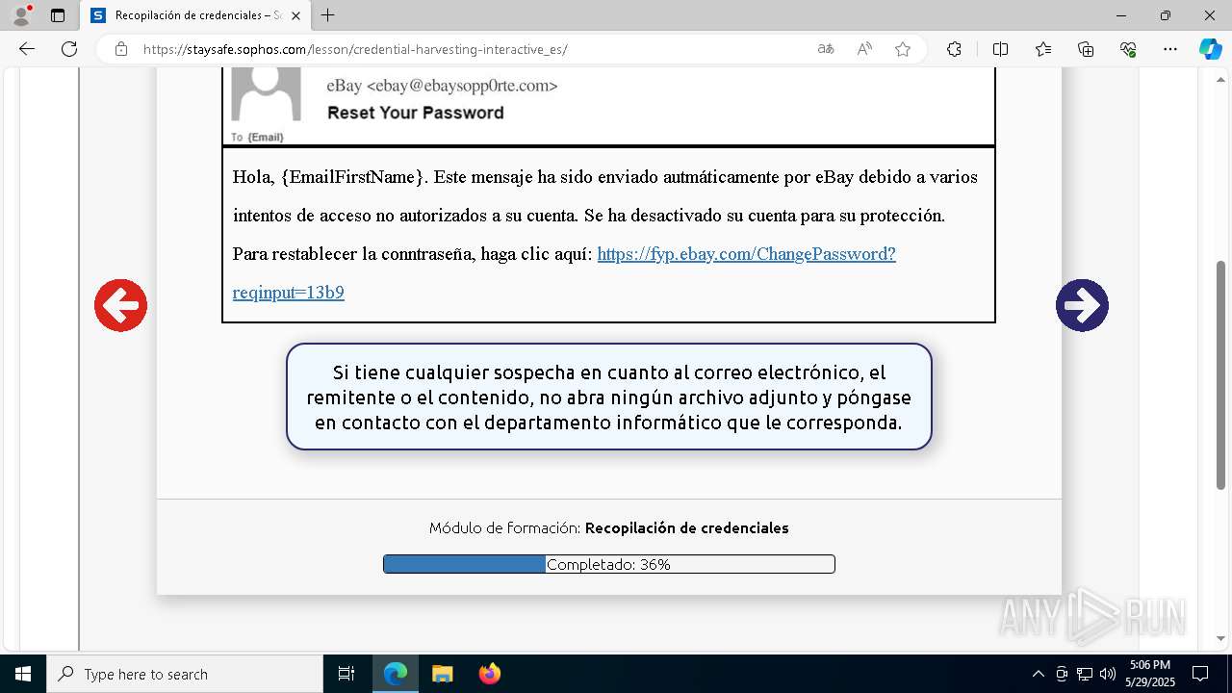This screenshot has width=1232, height=693.
Task: Refresh the current page
Action: coord(69,49)
